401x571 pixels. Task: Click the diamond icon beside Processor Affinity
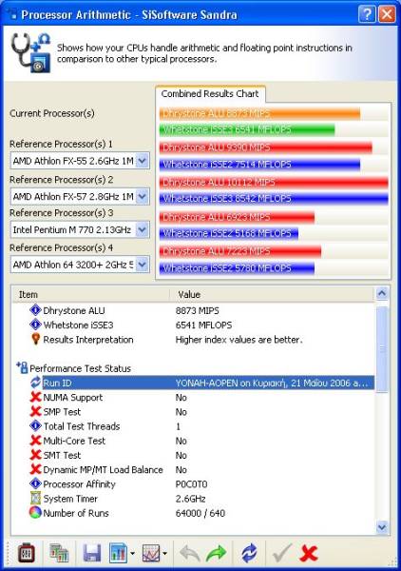click(x=35, y=483)
